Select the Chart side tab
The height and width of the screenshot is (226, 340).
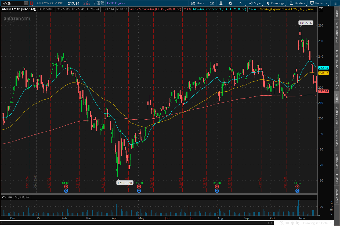pyautogui.click(x=337, y=98)
